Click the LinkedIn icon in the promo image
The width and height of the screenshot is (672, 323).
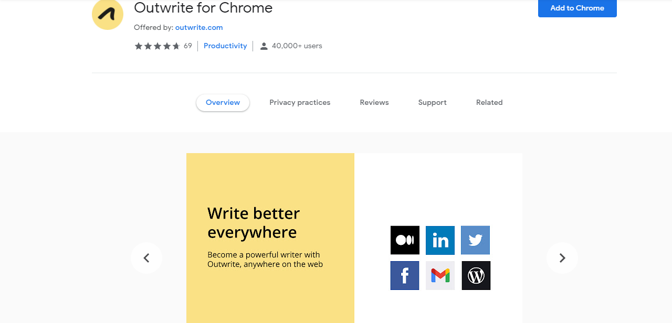(x=440, y=240)
